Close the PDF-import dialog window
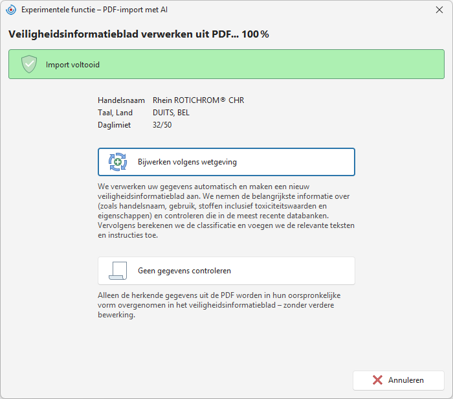The height and width of the screenshot is (399, 453). [x=439, y=10]
